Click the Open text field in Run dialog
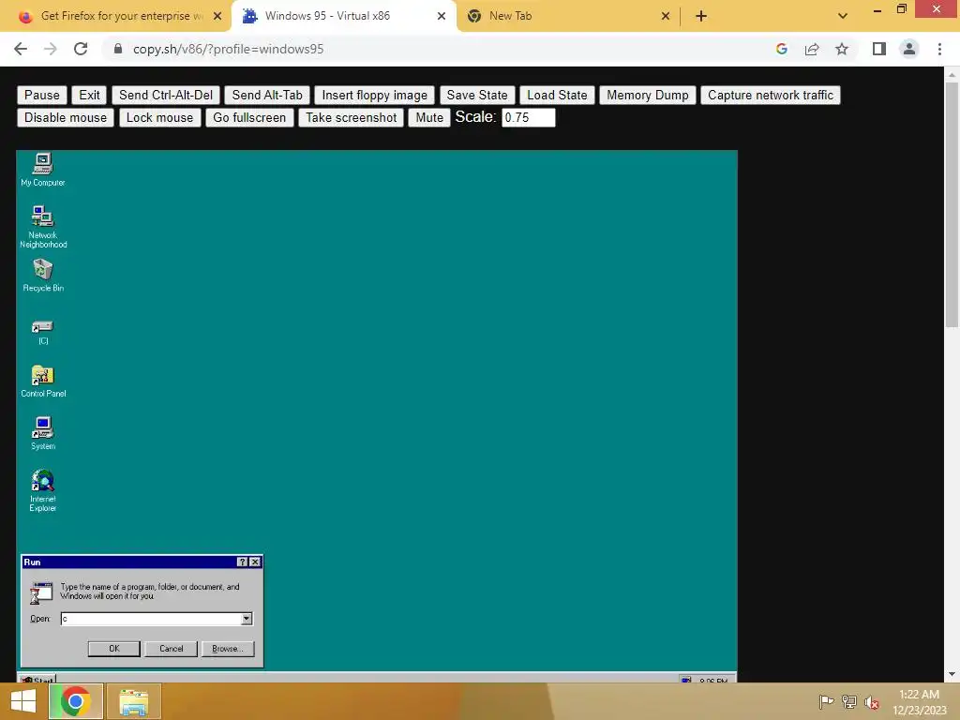Image resolution: width=960 pixels, height=720 pixels. click(151, 619)
